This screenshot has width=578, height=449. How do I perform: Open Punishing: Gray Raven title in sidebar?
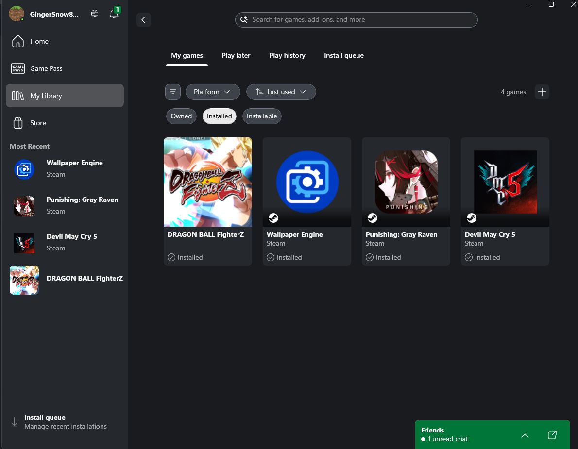82,200
